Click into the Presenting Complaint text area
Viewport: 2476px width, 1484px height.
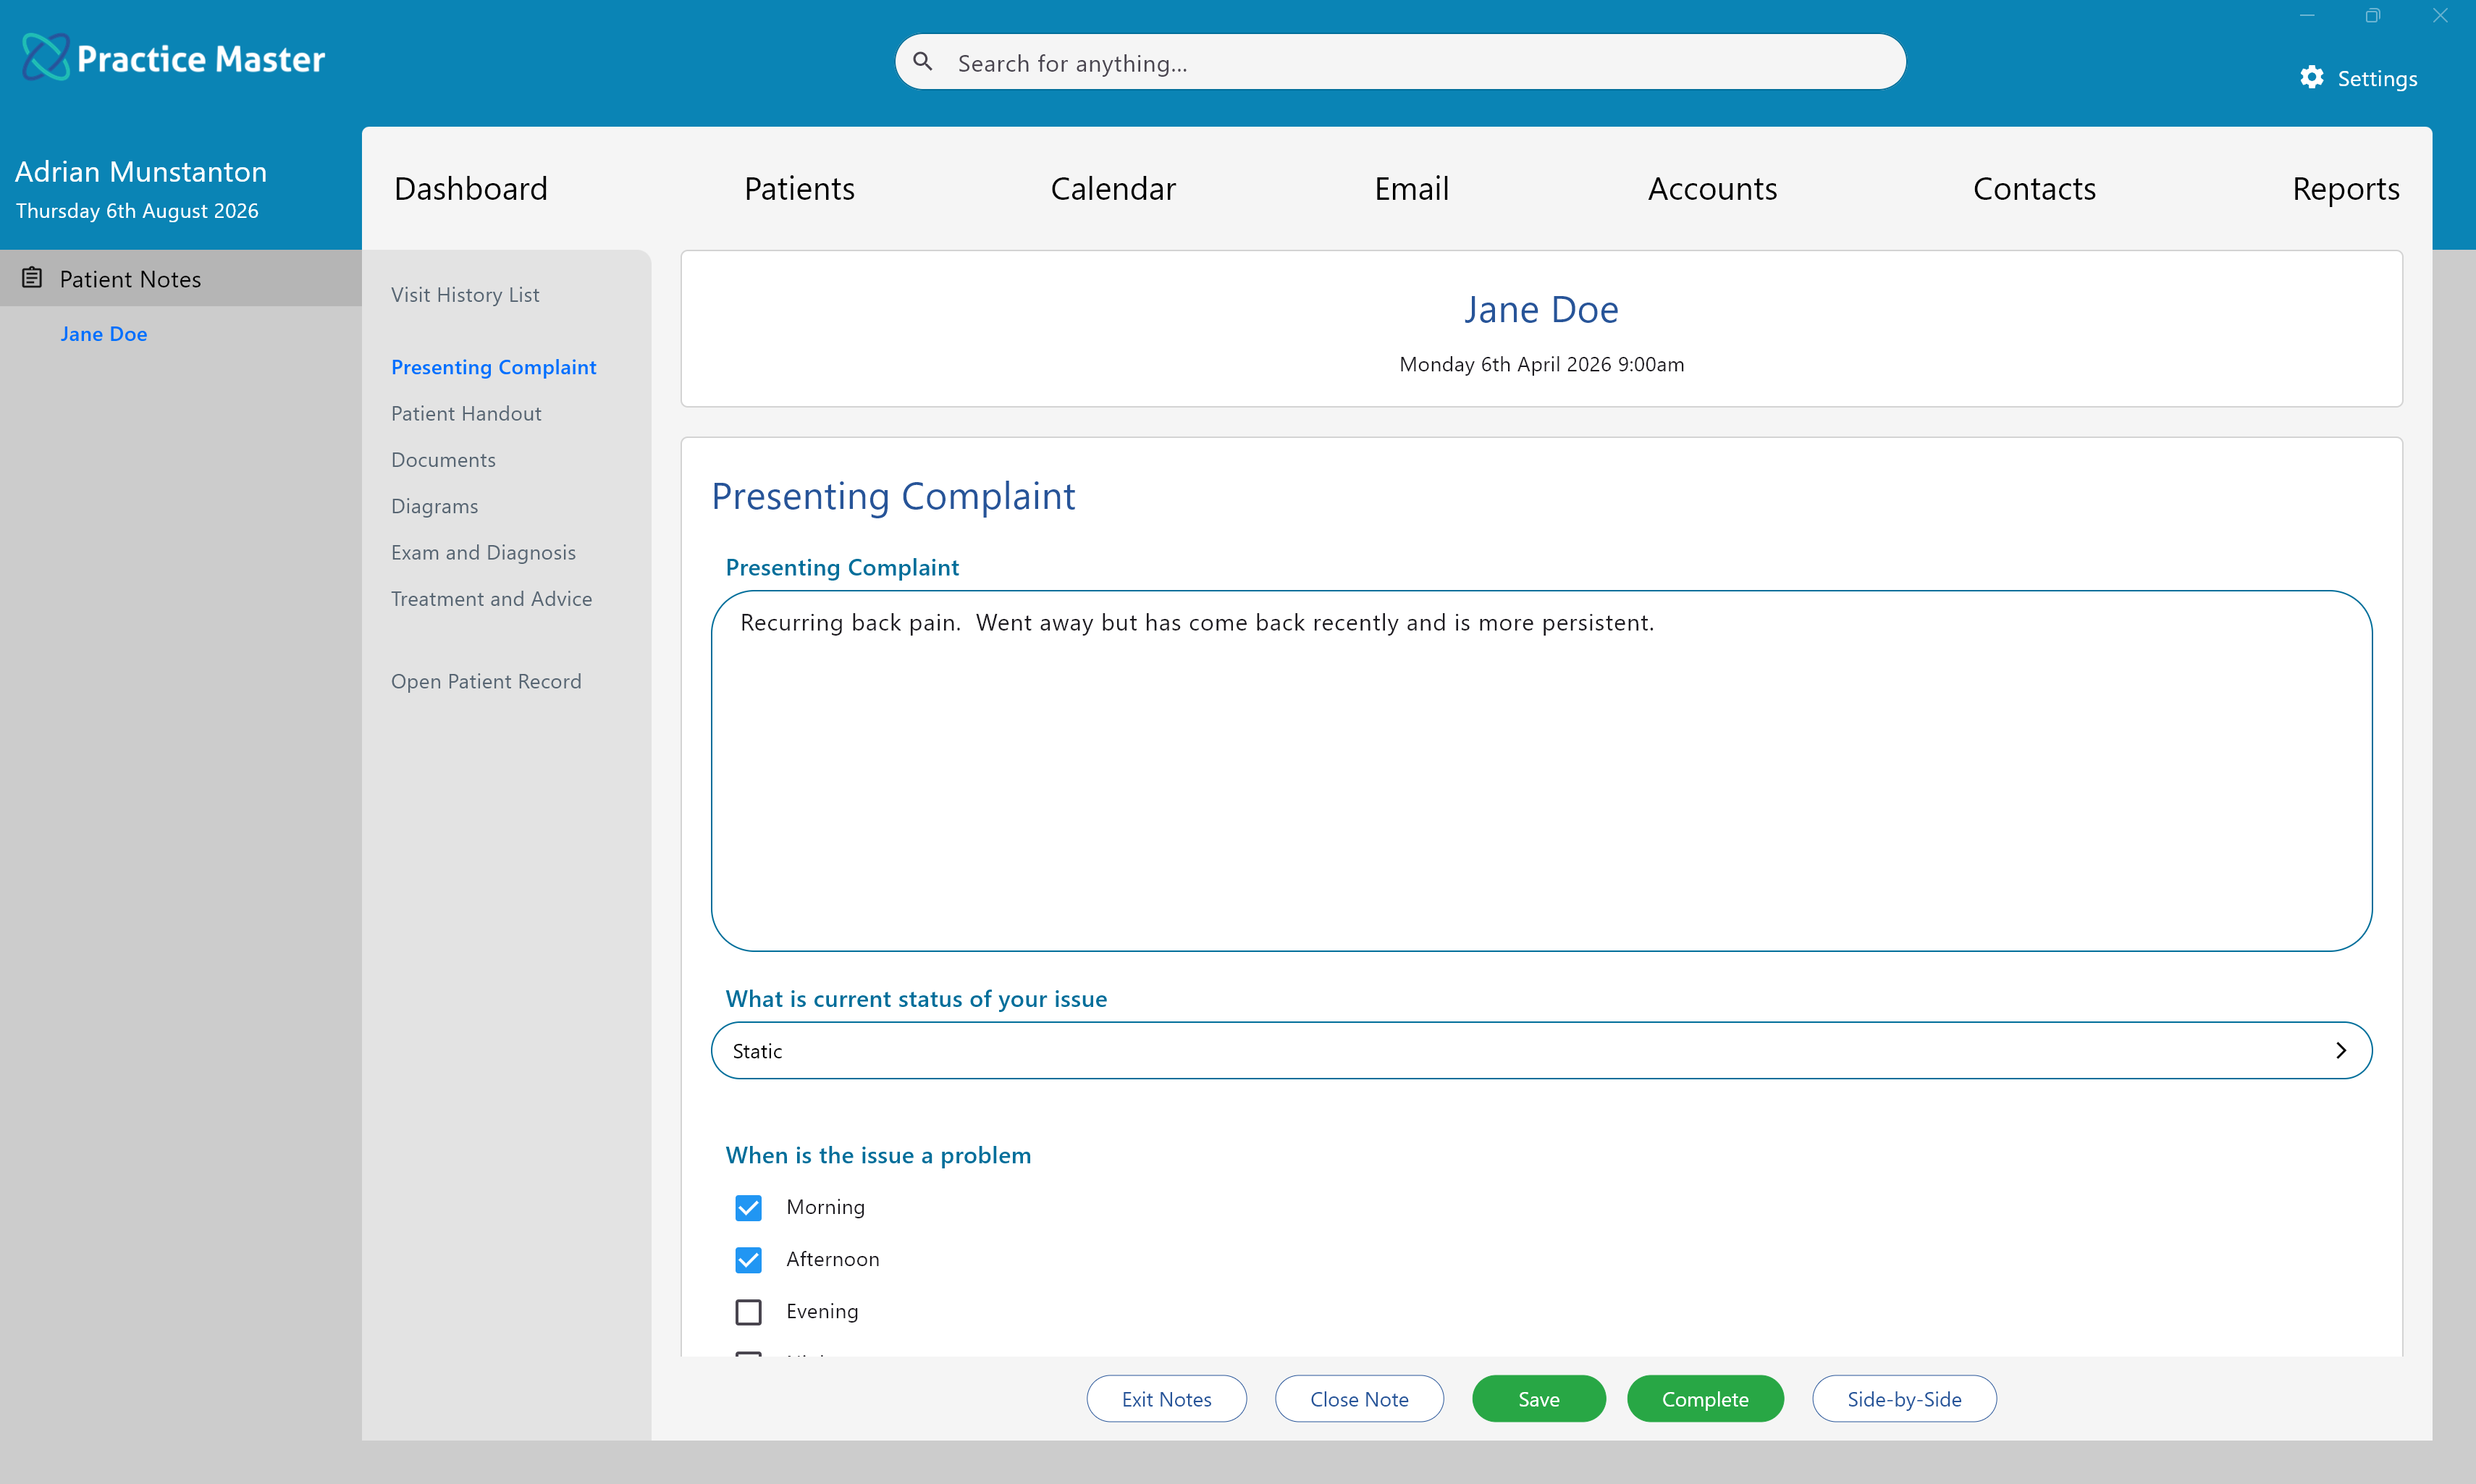(x=1541, y=770)
